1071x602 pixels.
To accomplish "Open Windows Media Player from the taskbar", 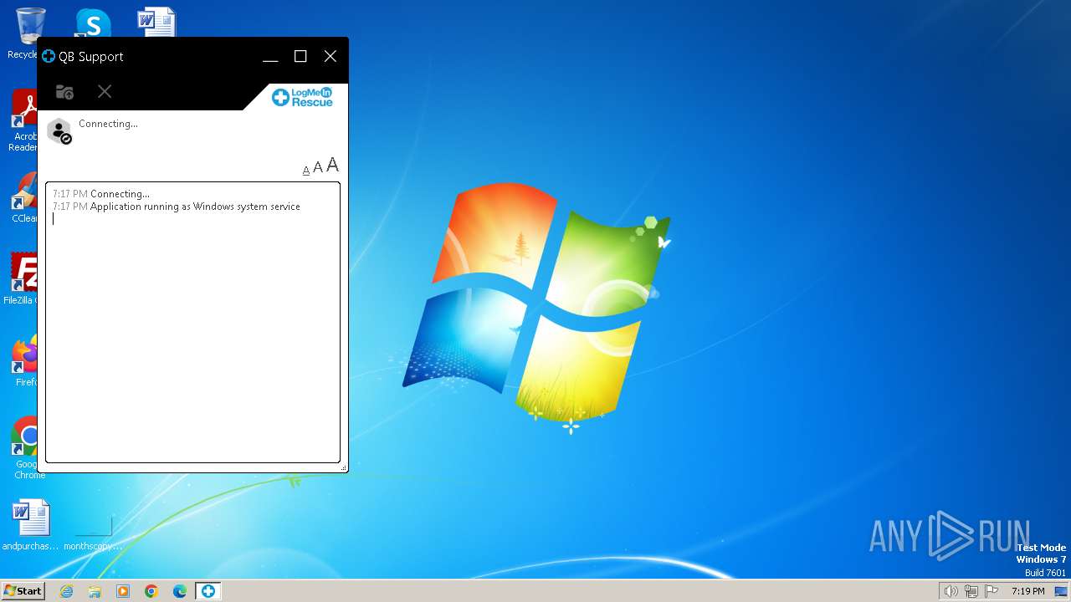I will (x=123, y=591).
